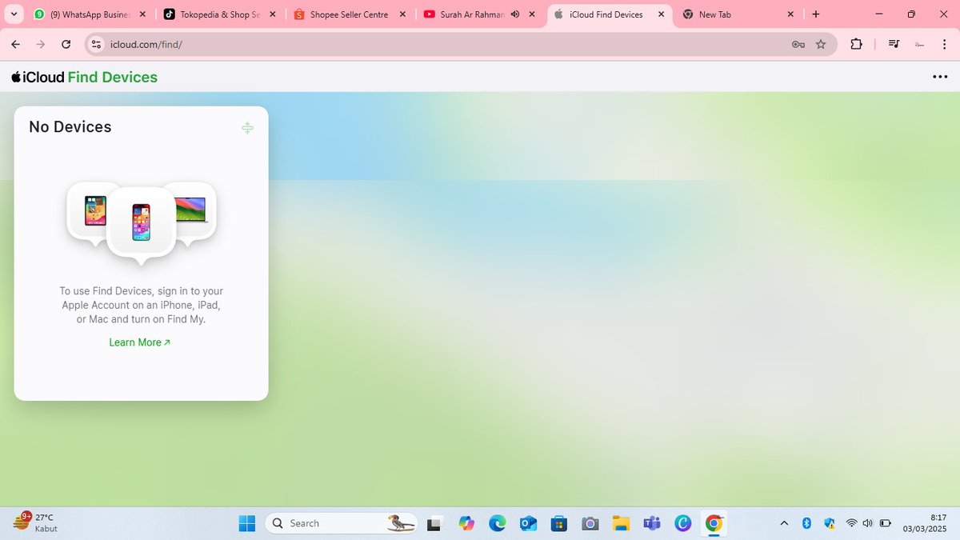
Task: Expand the tab search dropdown
Action: [x=14, y=14]
